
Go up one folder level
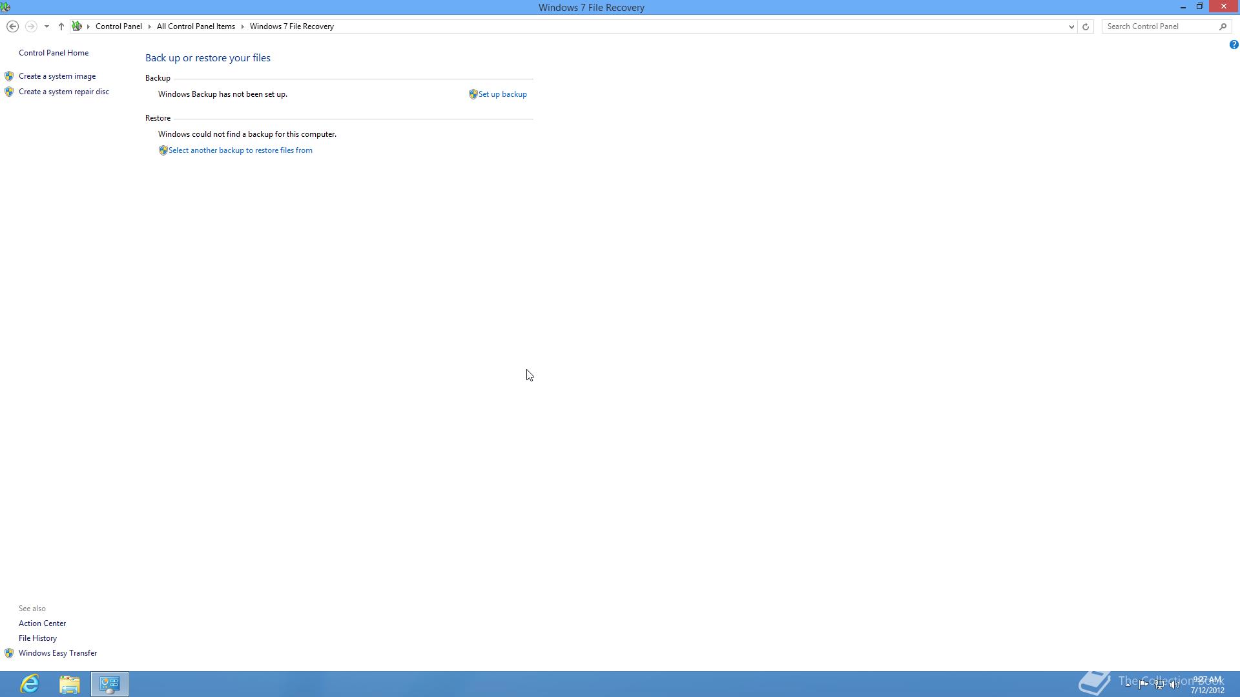(x=61, y=26)
